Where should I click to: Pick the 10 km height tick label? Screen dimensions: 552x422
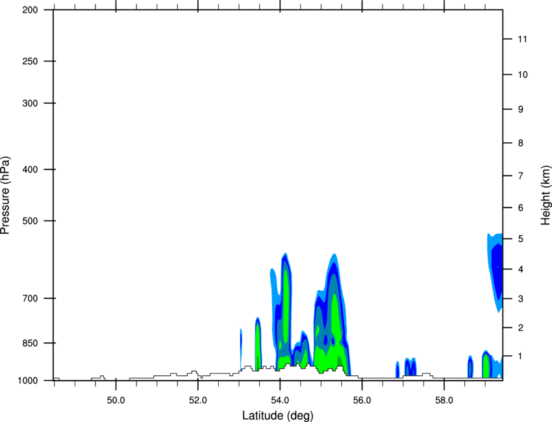[523, 75]
